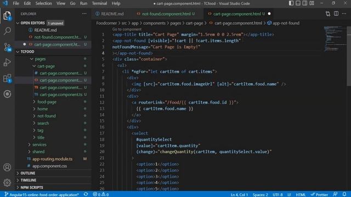Expand the not-found folder

pyautogui.click(x=34, y=116)
